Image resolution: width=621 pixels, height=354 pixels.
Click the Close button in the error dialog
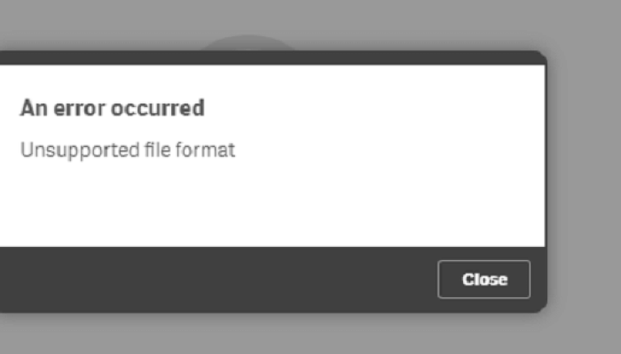pyautogui.click(x=484, y=280)
